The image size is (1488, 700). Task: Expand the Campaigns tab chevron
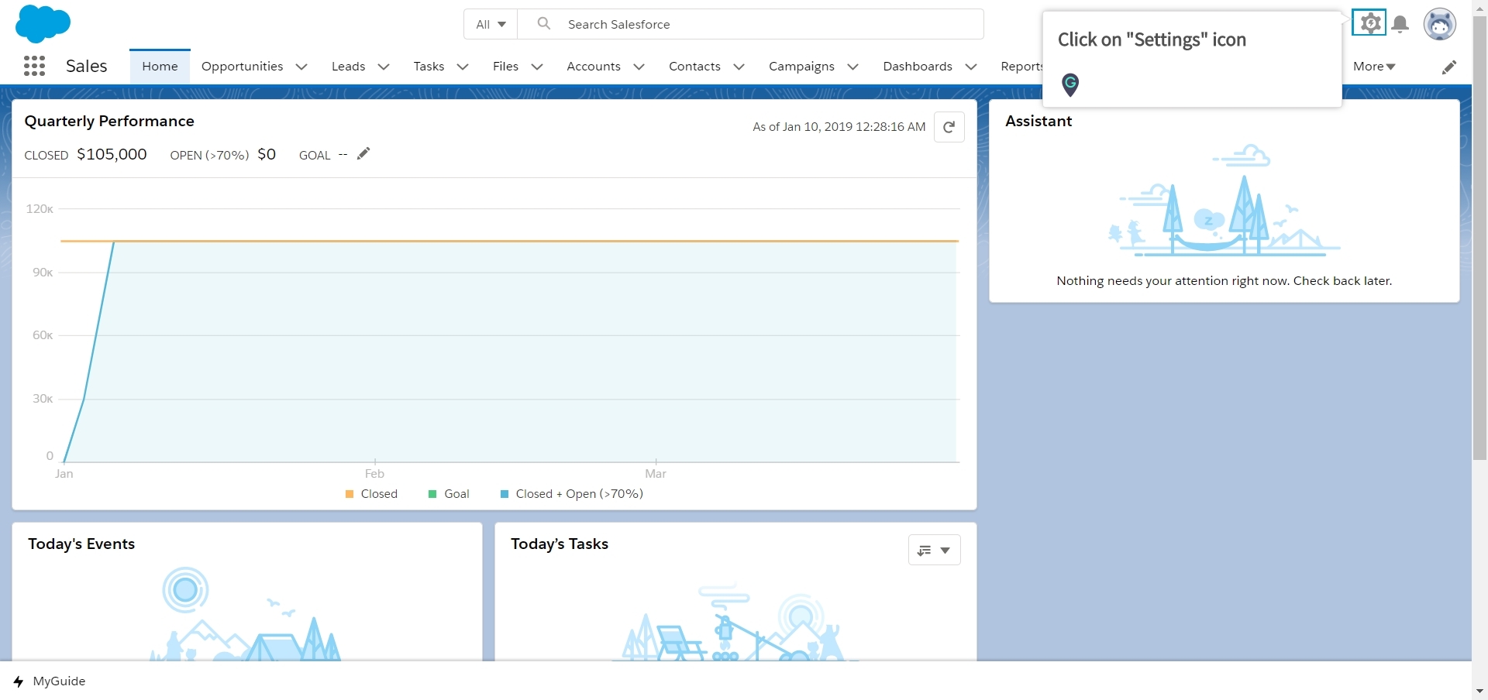click(x=852, y=67)
